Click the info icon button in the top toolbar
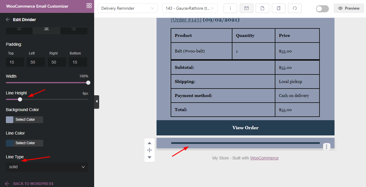This screenshot has height=187, width=366. [230, 8]
